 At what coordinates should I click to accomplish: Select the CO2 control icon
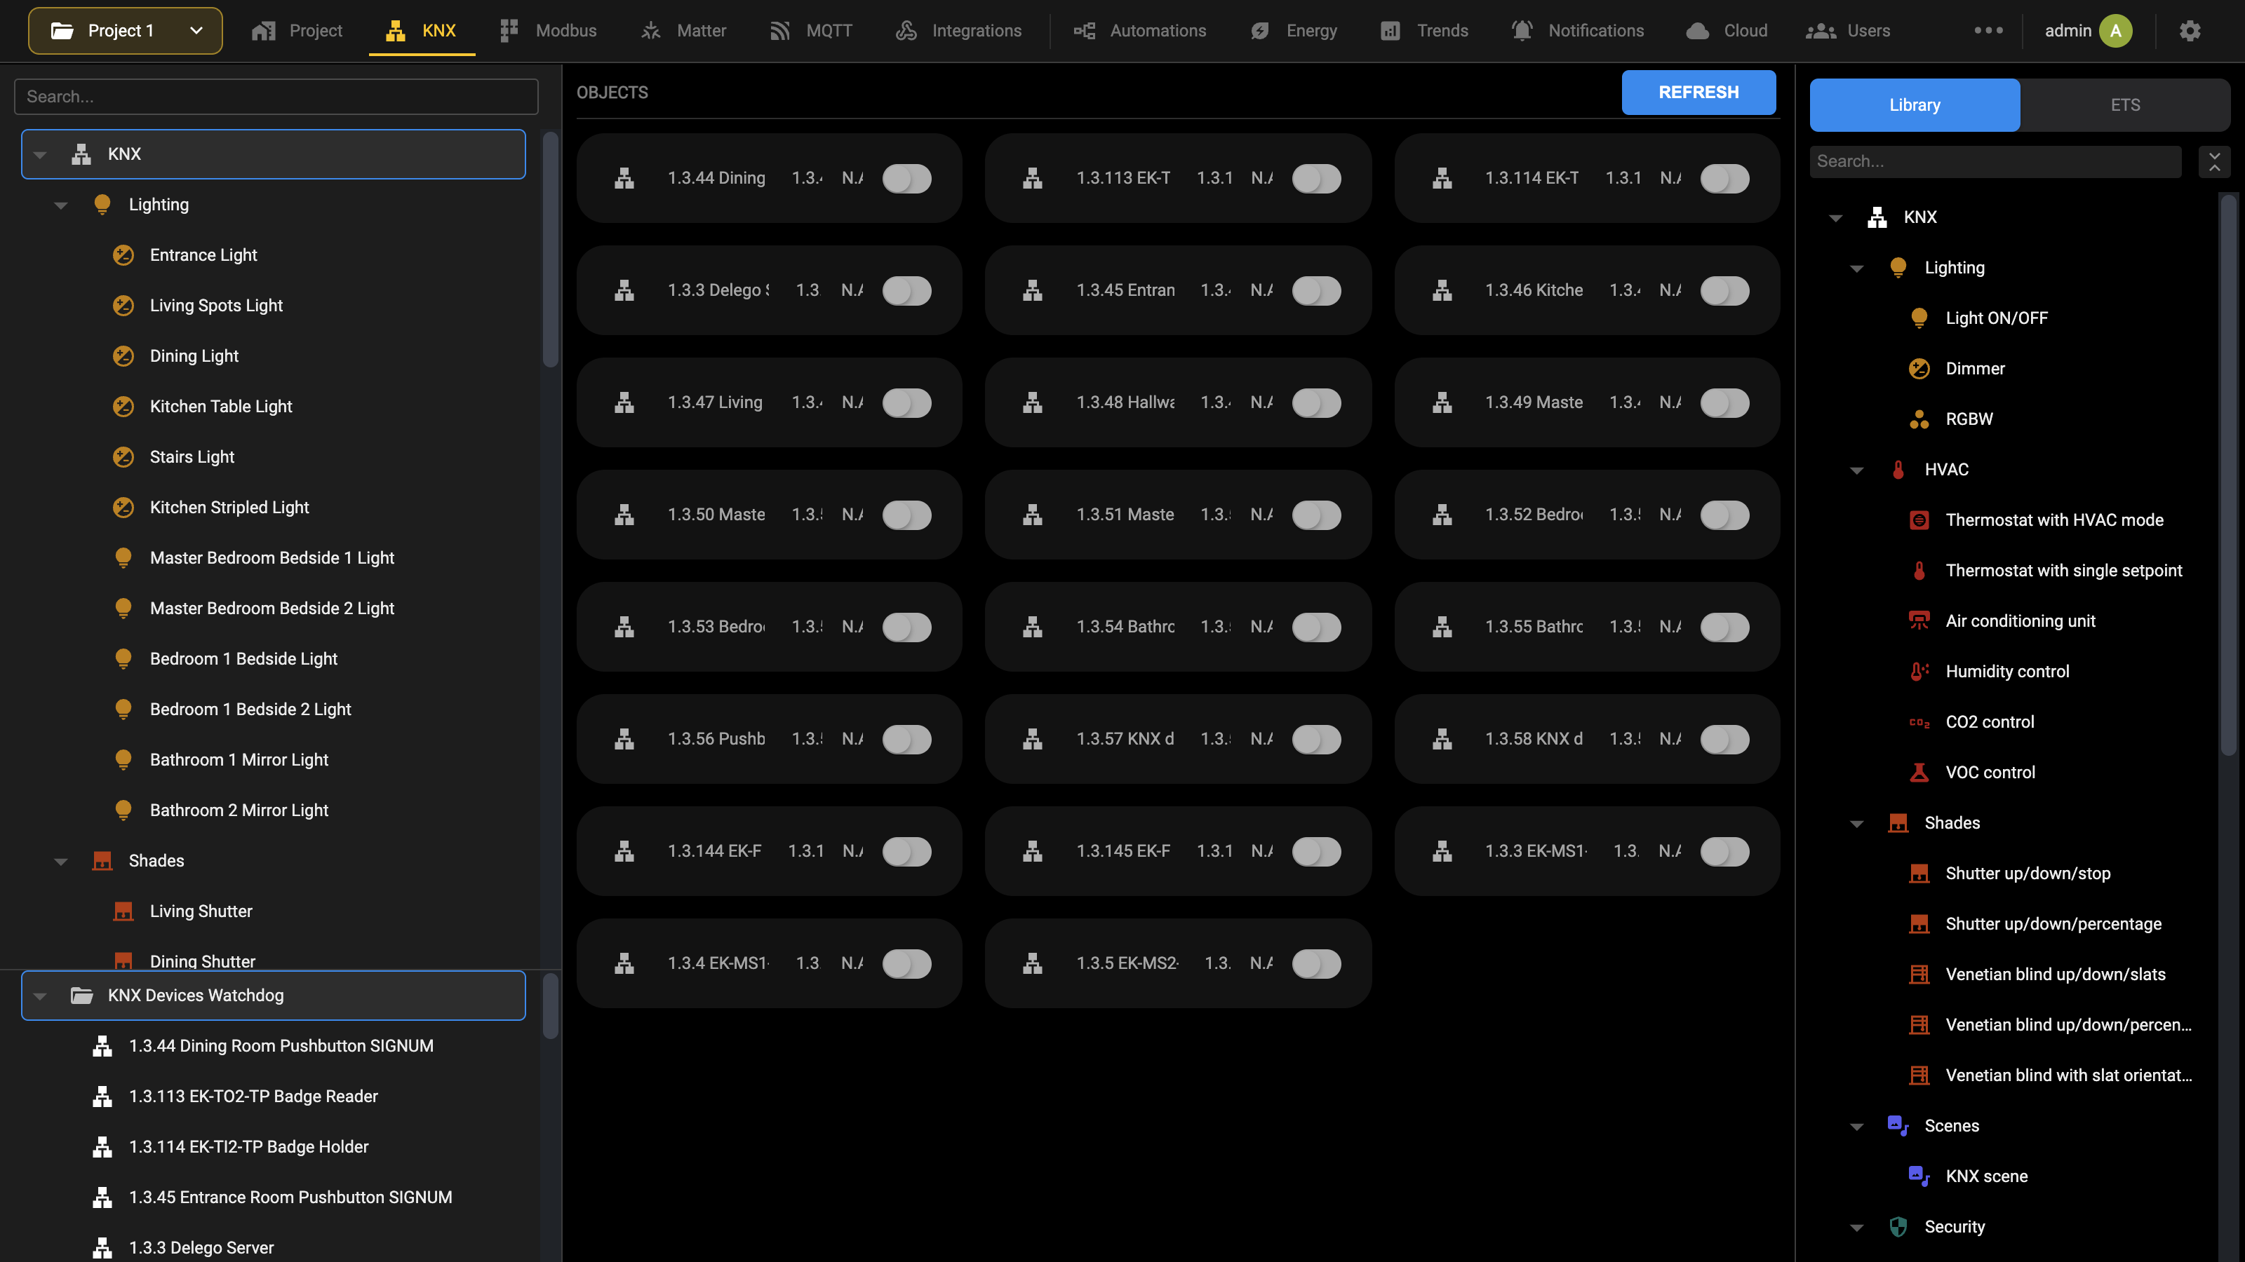1919,722
